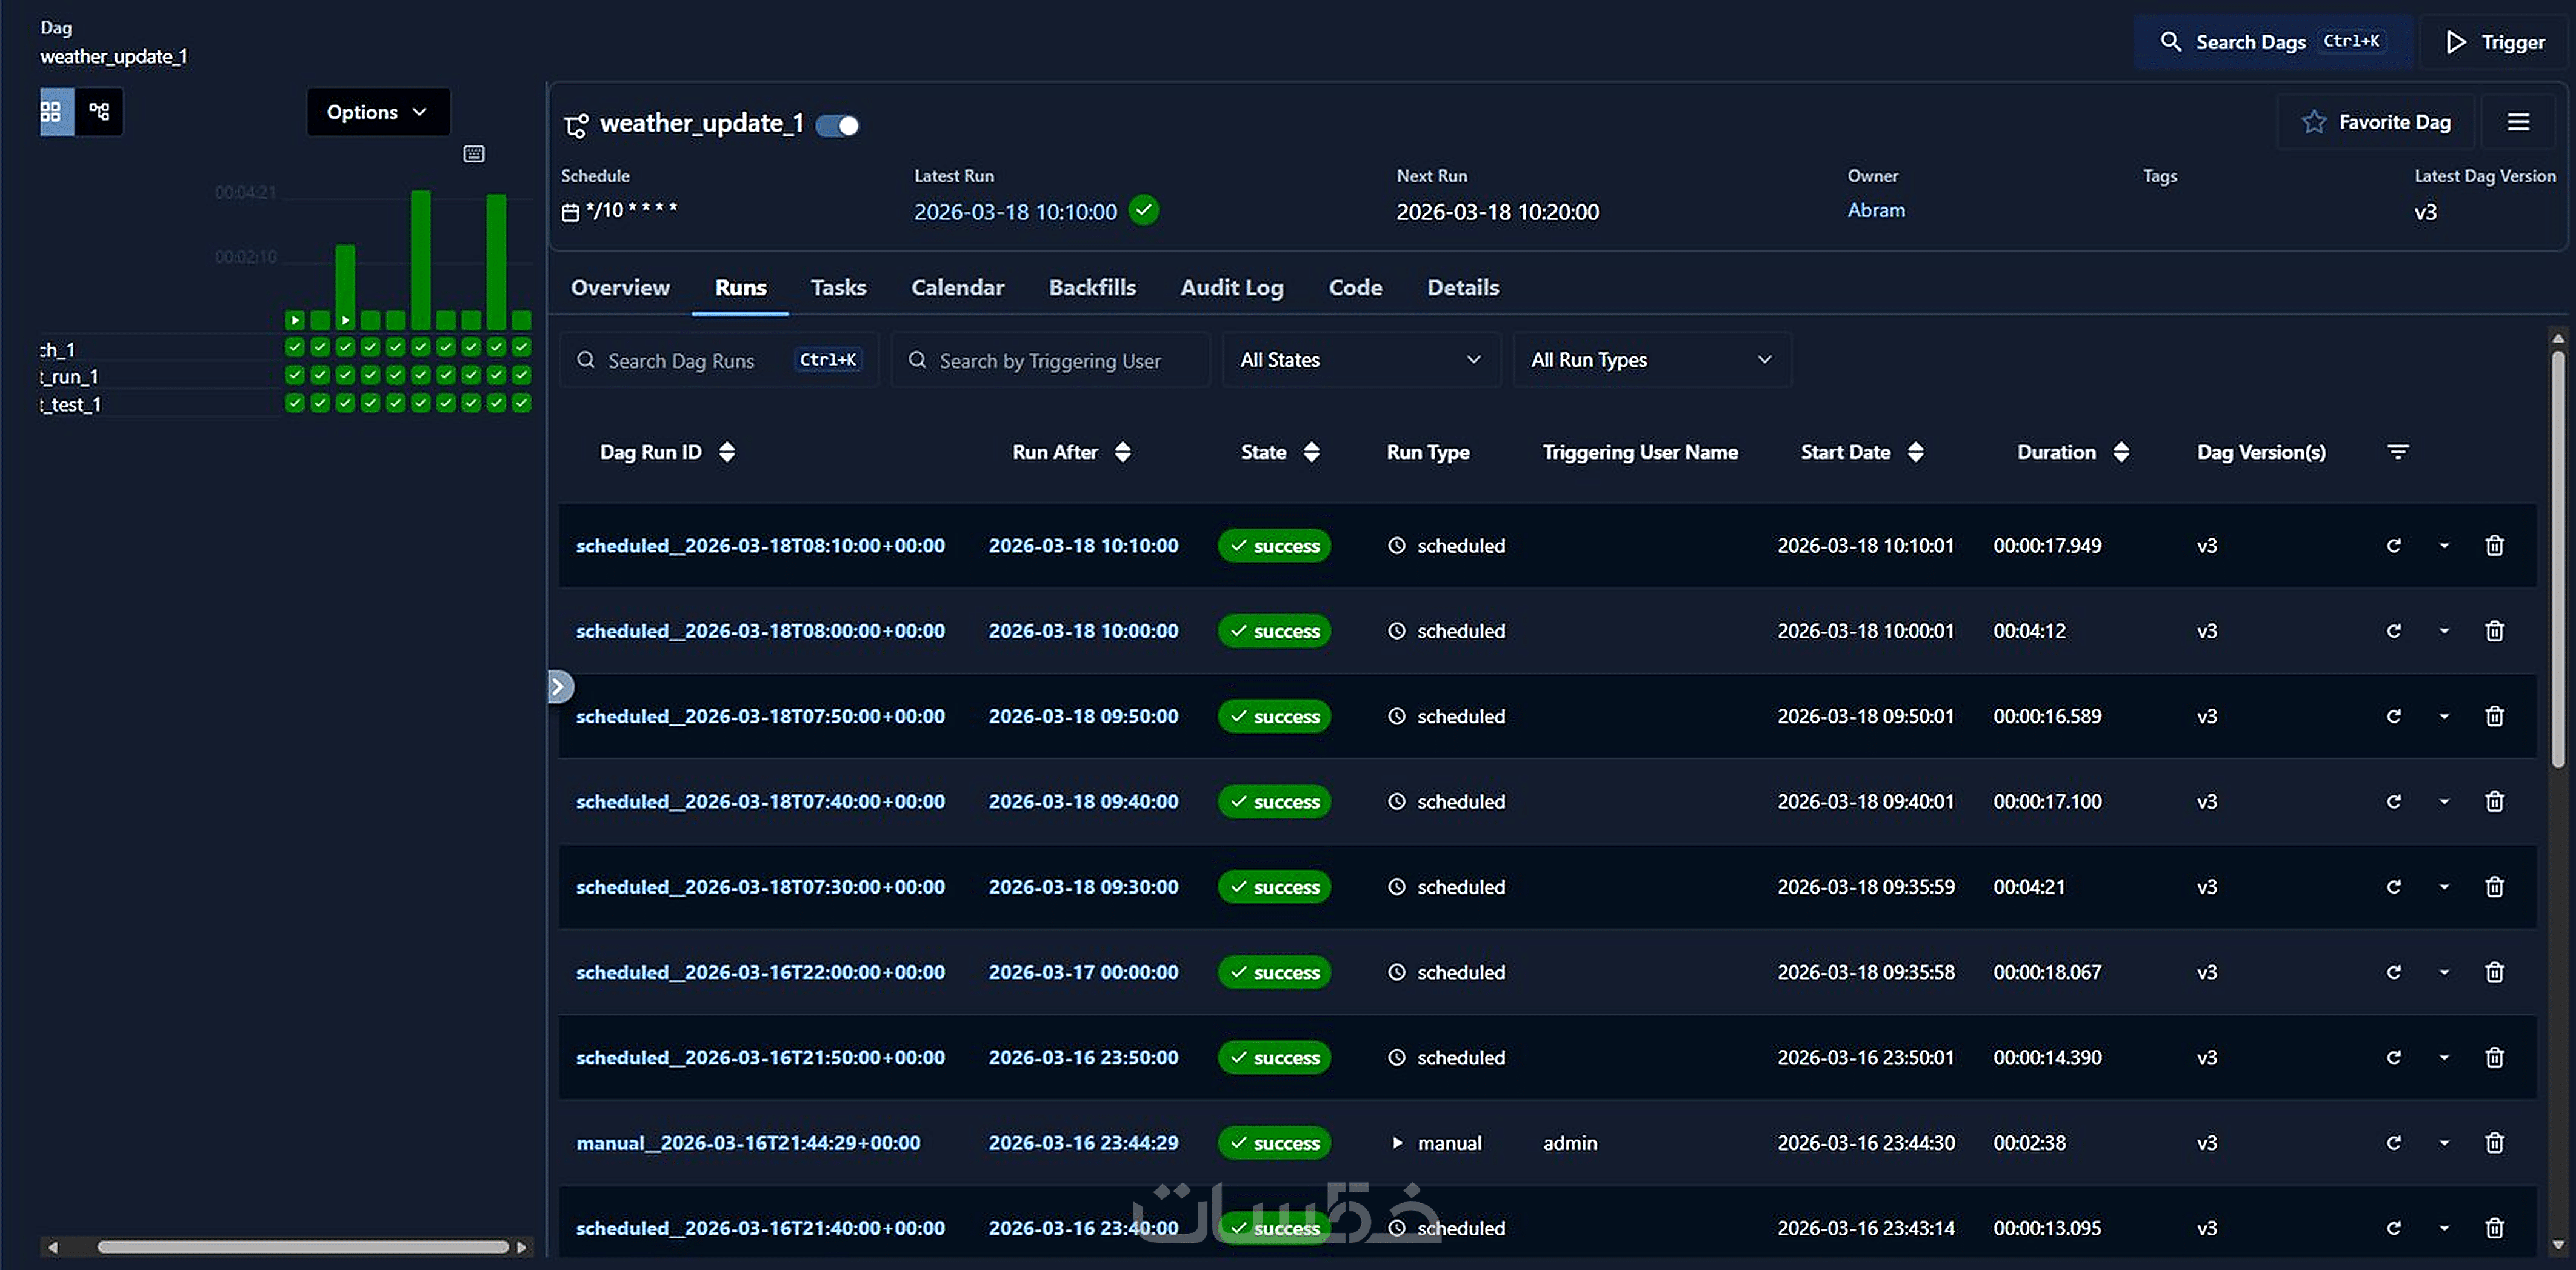The height and width of the screenshot is (1270, 2576).
Task: Open the scheduled__2026-03-18T07:50:00+00:00 run link
Action: 760,717
